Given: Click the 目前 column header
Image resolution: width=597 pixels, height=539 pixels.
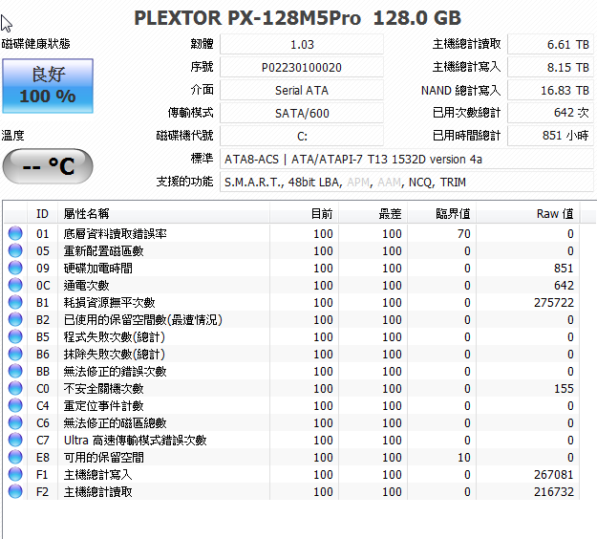Looking at the screenshot, I should [x=304, y=214].
